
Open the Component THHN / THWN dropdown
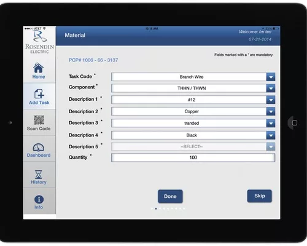(x=193, y=89)
